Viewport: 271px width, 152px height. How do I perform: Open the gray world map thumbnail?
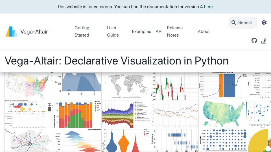pyautogui.click(x=126, y=86)
